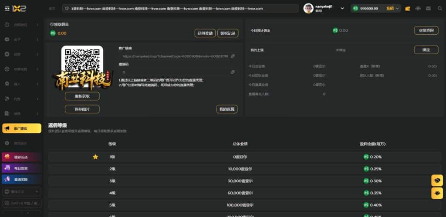Expand the 真人 category chevron
Image resolution: width=446 pixels, height=217 pixels.
pos(37,84)
